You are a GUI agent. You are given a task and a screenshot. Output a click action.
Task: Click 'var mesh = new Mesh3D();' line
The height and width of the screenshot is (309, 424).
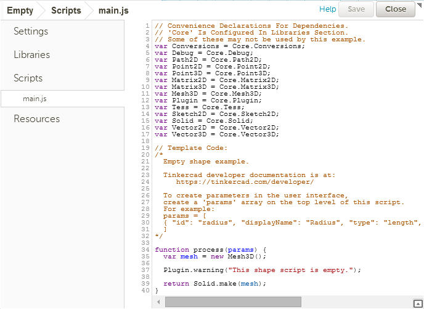pyautogui.click(x=214, y=256)
